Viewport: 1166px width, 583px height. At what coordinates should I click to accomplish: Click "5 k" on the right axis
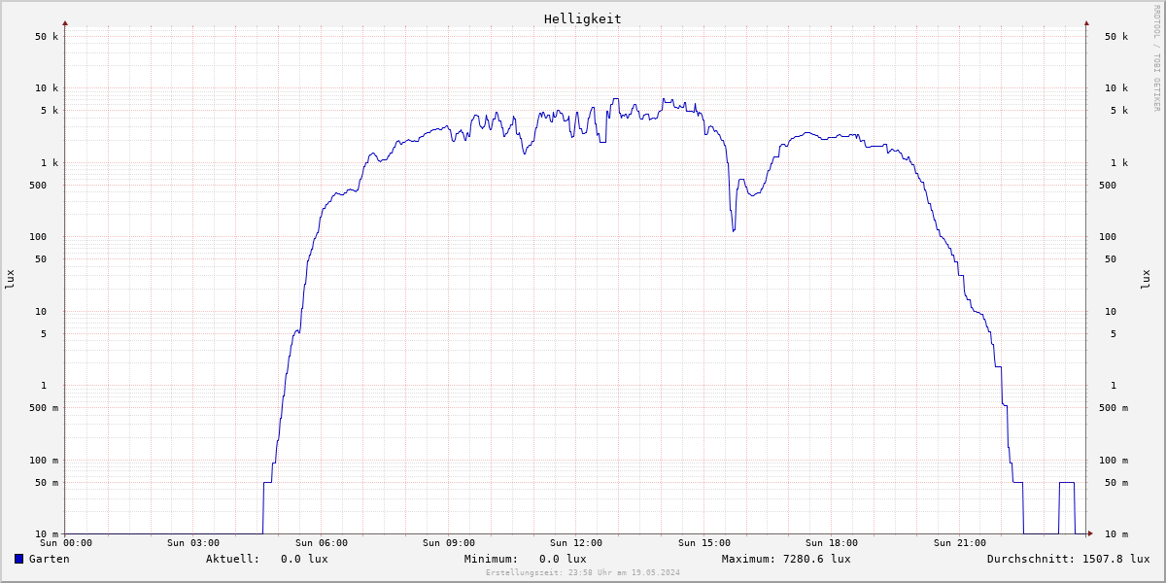pos(1119,111)
